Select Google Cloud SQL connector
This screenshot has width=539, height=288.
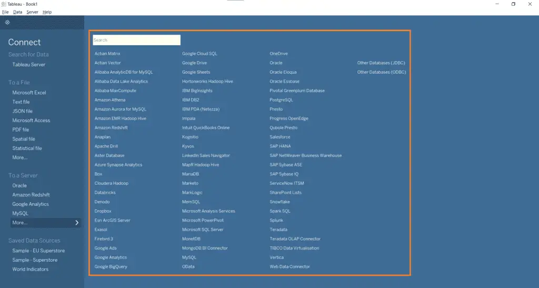199,54
